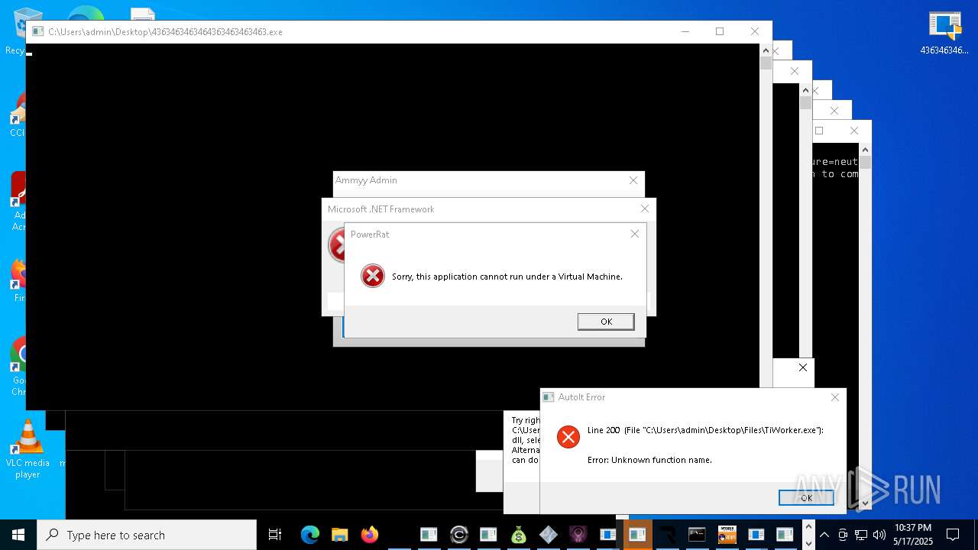Close the AutoIt Error dialog
The height and width of the screenshot is (550, 978).
coord(835,397)
